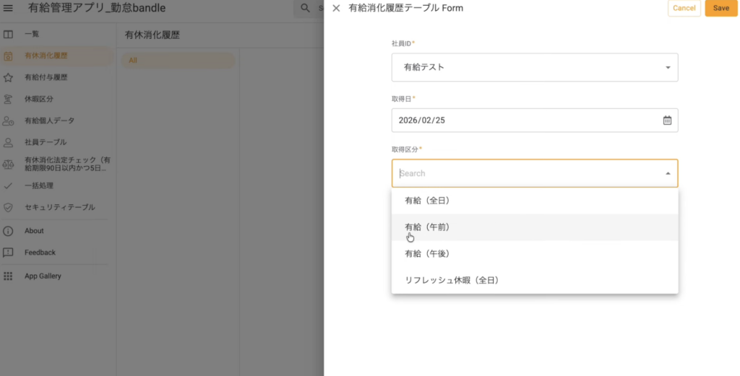Click the Feedback icon in sidebar
The height and width of the screenshot is (376, 740).
pyautogui.click(x=9, y=253)
